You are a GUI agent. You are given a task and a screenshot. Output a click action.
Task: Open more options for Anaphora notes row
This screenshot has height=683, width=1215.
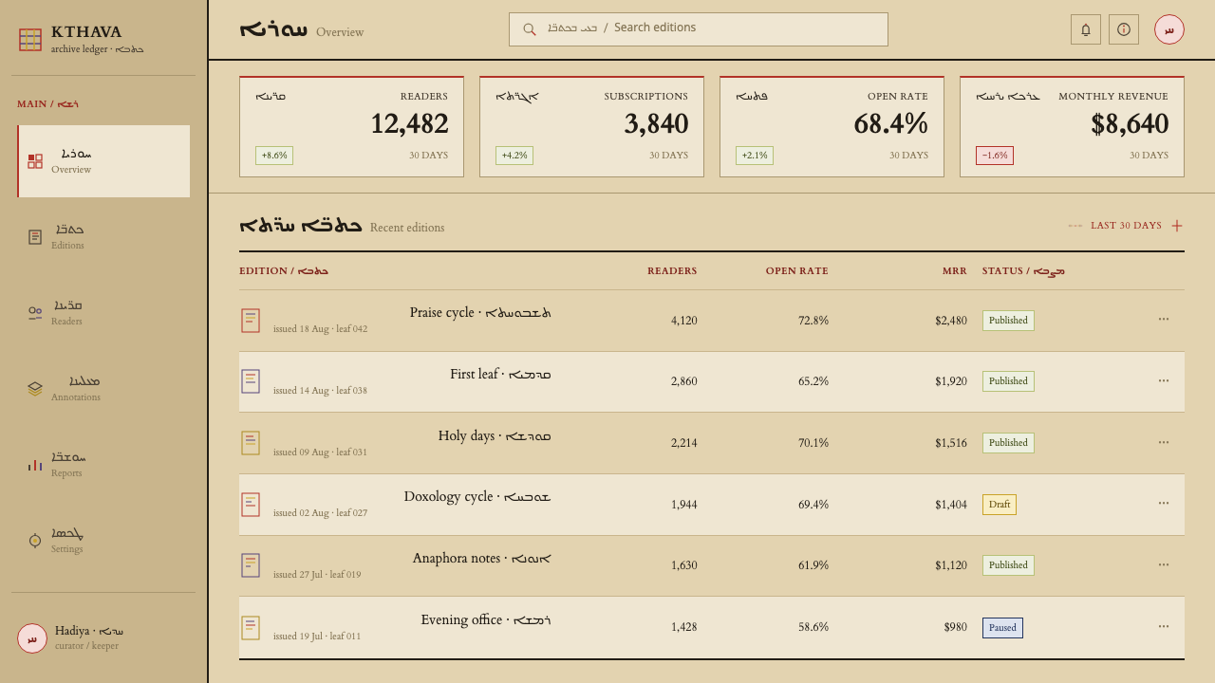[1164, 564]
